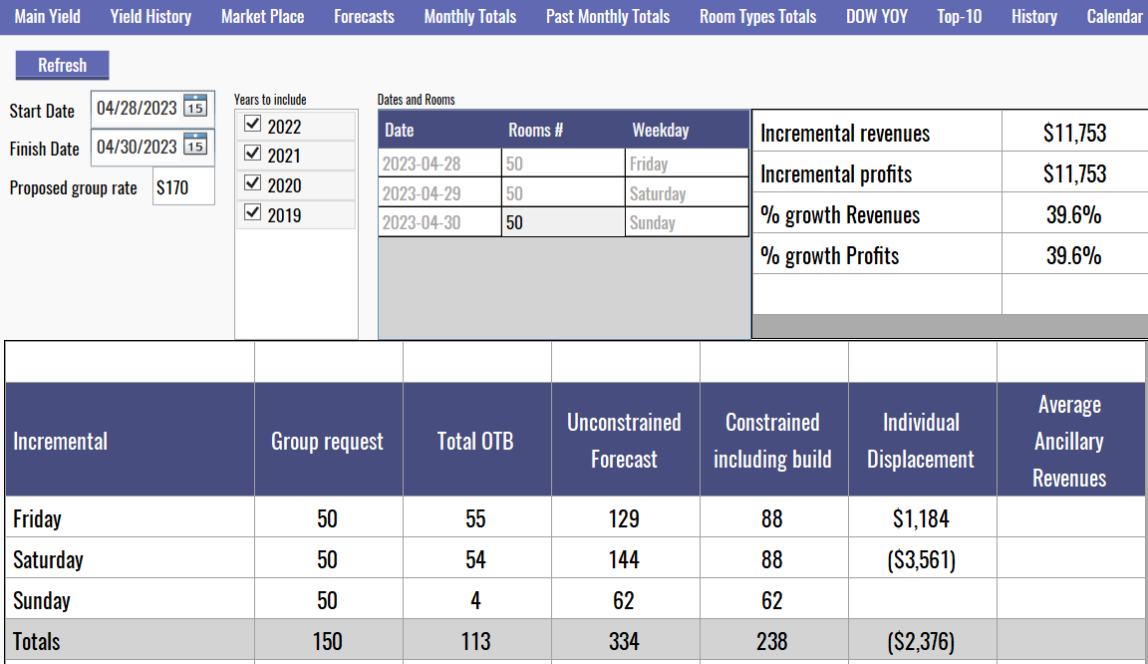This screenshot has width=1148, height=664.
Task: Uncheck the 2021 year checkbox
Action: point(250,154)
